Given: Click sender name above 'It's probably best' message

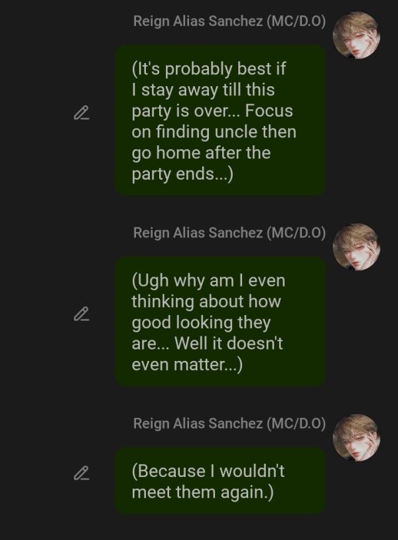Looking at the screenshot, I should (229, 21).
